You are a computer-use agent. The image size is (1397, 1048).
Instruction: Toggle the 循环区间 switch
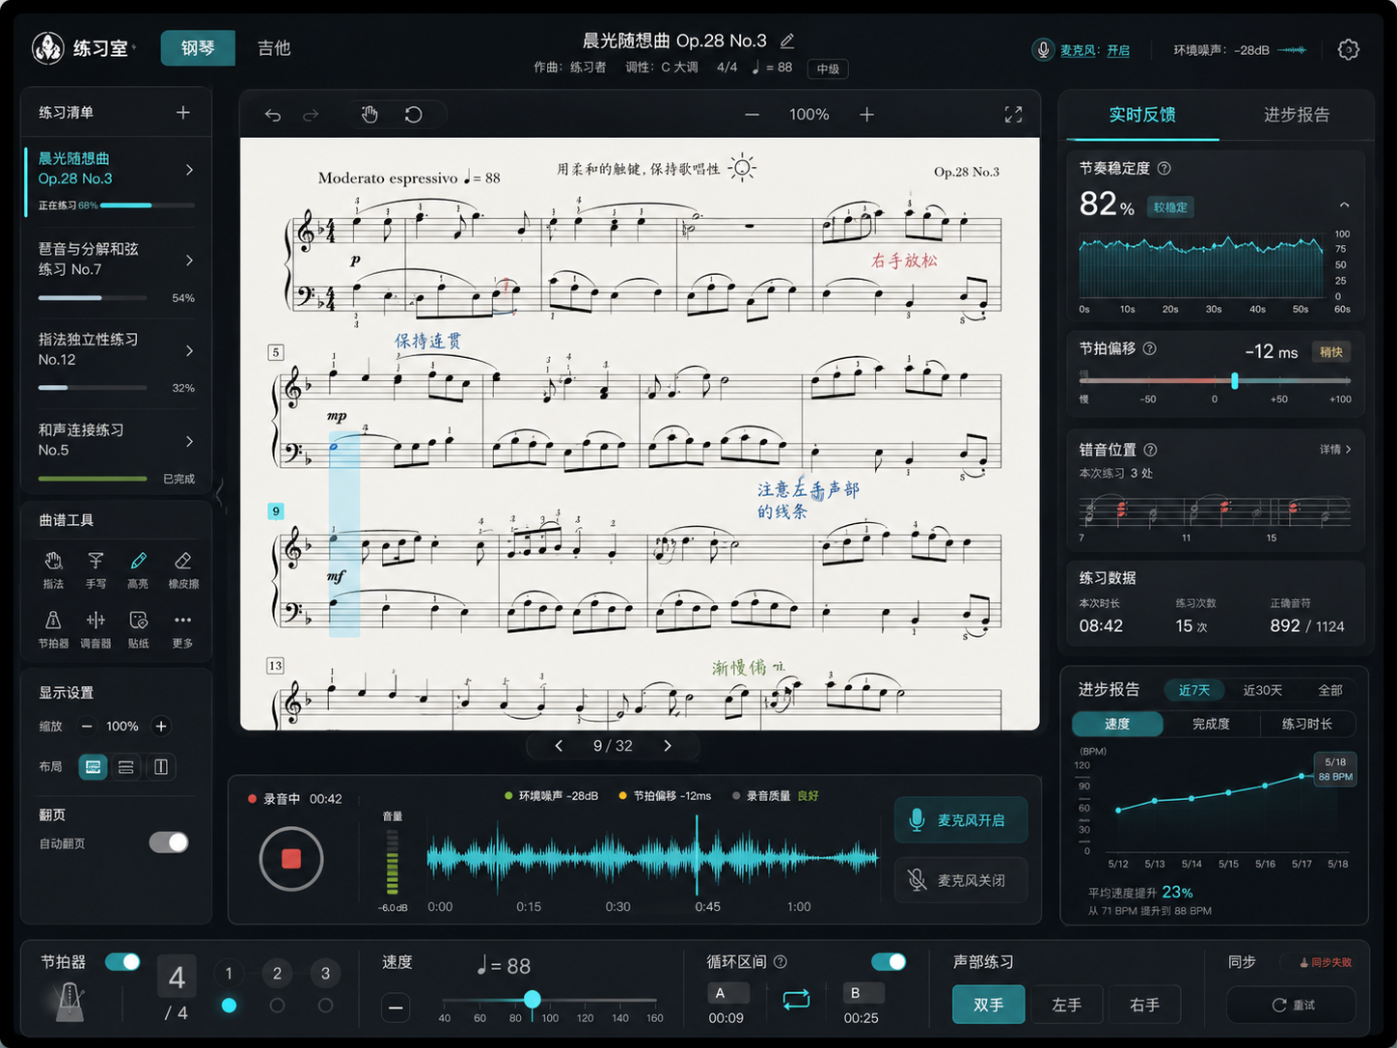coord(889,962)
